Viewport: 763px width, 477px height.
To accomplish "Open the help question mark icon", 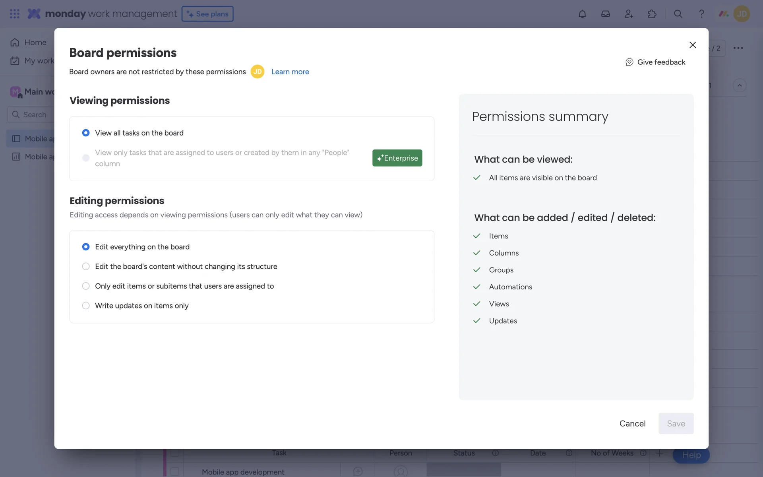I will (701, 14).
